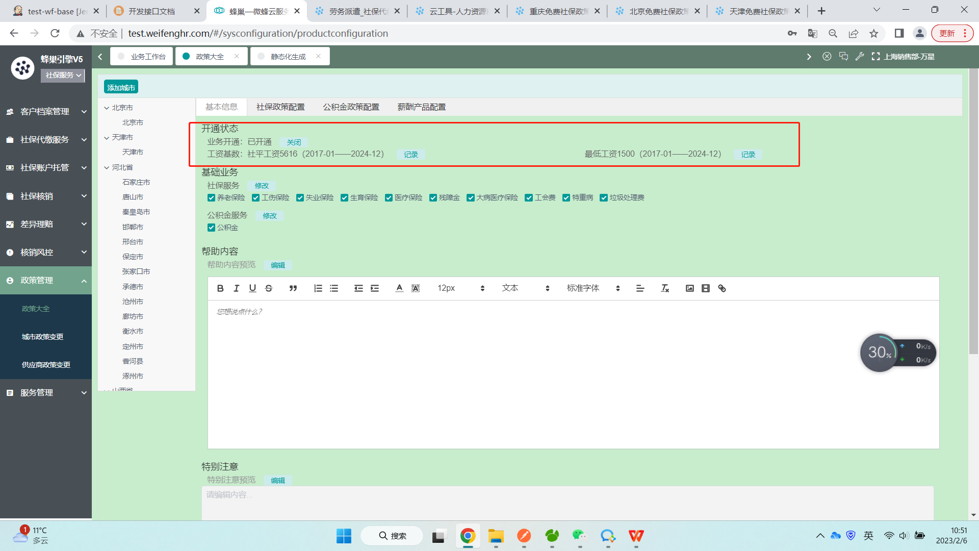Image resolution: width=979 pixels, height=551 pixels.
Task: Click into the help content editor area
Action: pos(573,374)
